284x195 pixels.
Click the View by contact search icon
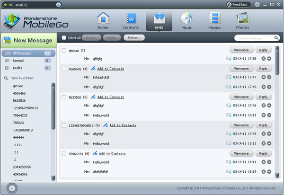(6, 78)
